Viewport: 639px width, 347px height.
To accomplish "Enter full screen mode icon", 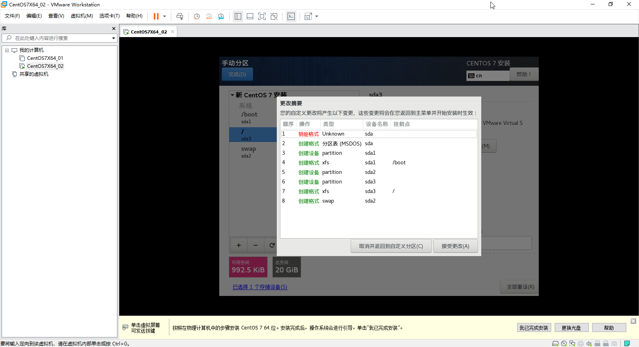I will tap(262, 16).
